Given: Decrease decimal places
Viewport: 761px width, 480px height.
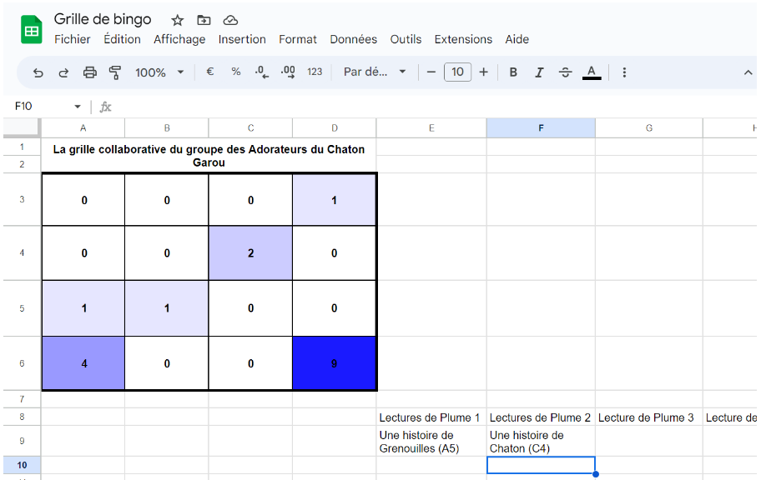Looking at the screenshot, I should [262, 72].
